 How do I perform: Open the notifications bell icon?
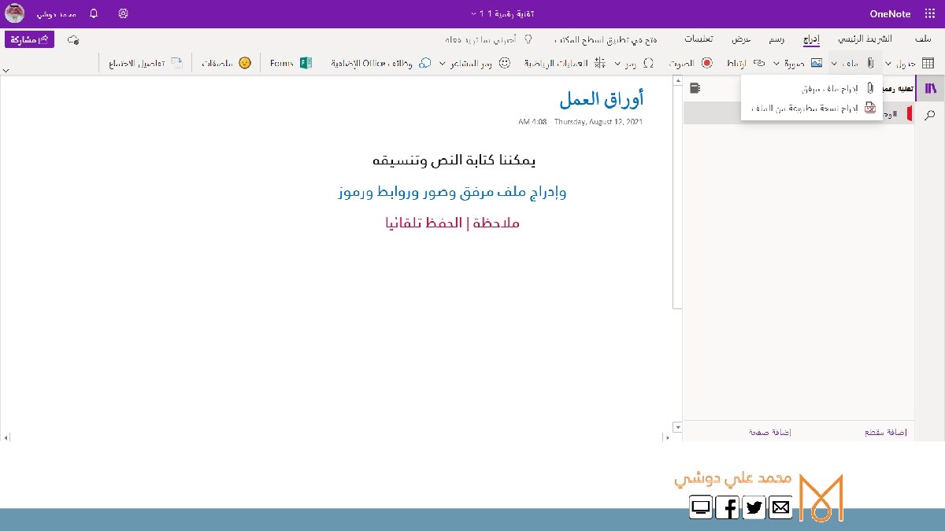tap(94, 13)
